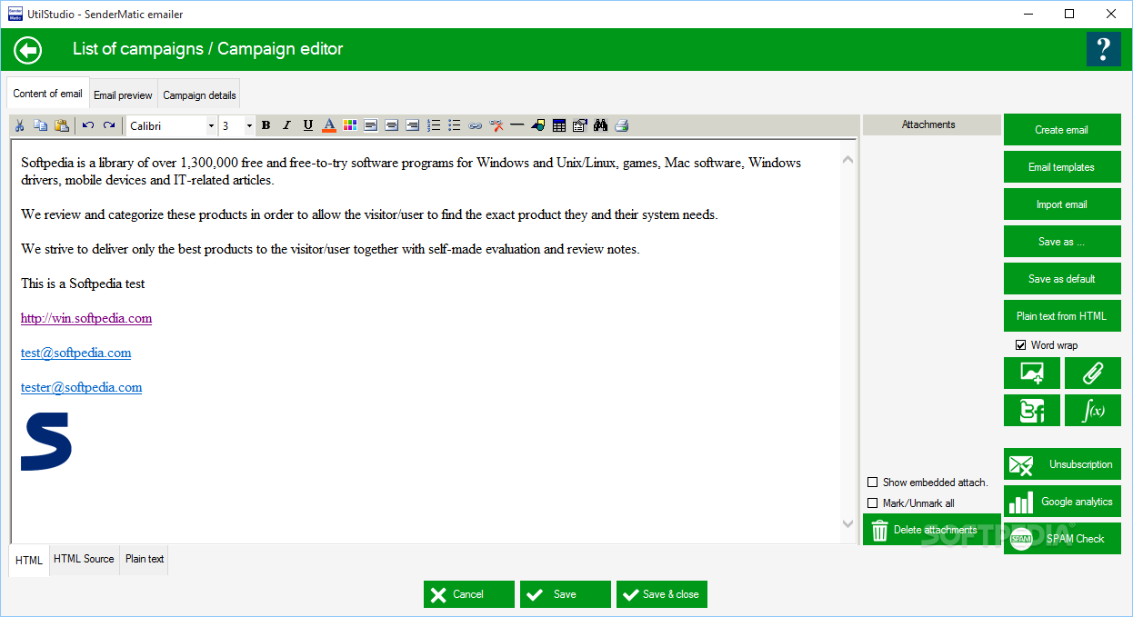Select the HTML view tab
The image size is (1133, 617).
click(x=29, y=560)
